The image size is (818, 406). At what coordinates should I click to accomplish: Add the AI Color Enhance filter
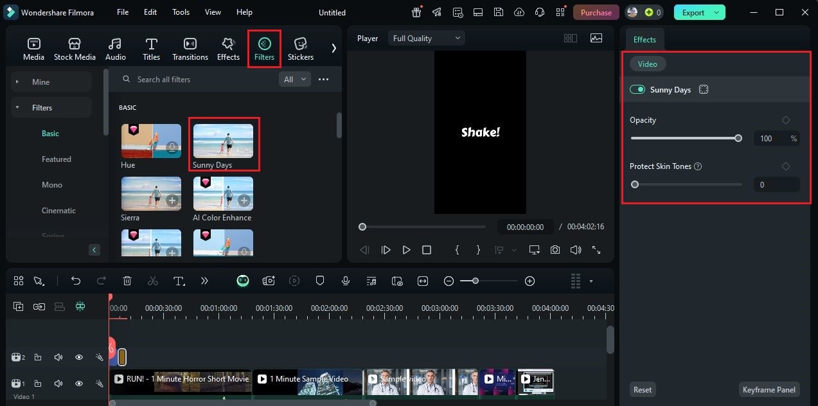coord(244,201)
